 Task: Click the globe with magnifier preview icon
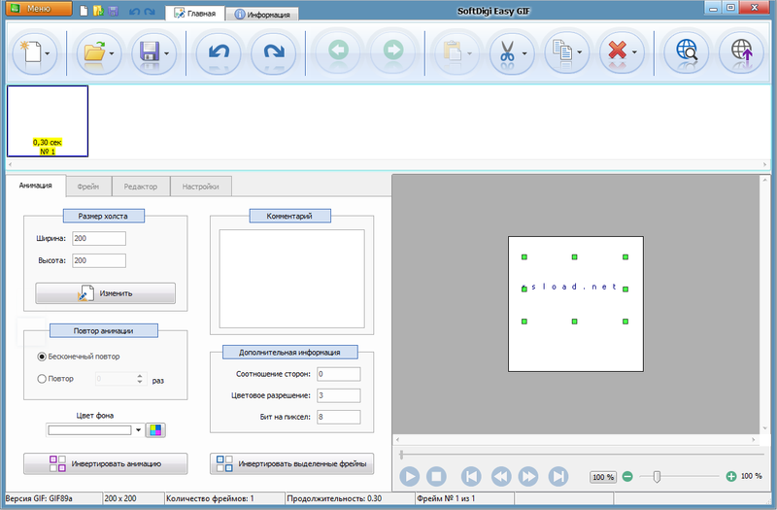click(x=687, y=51)
